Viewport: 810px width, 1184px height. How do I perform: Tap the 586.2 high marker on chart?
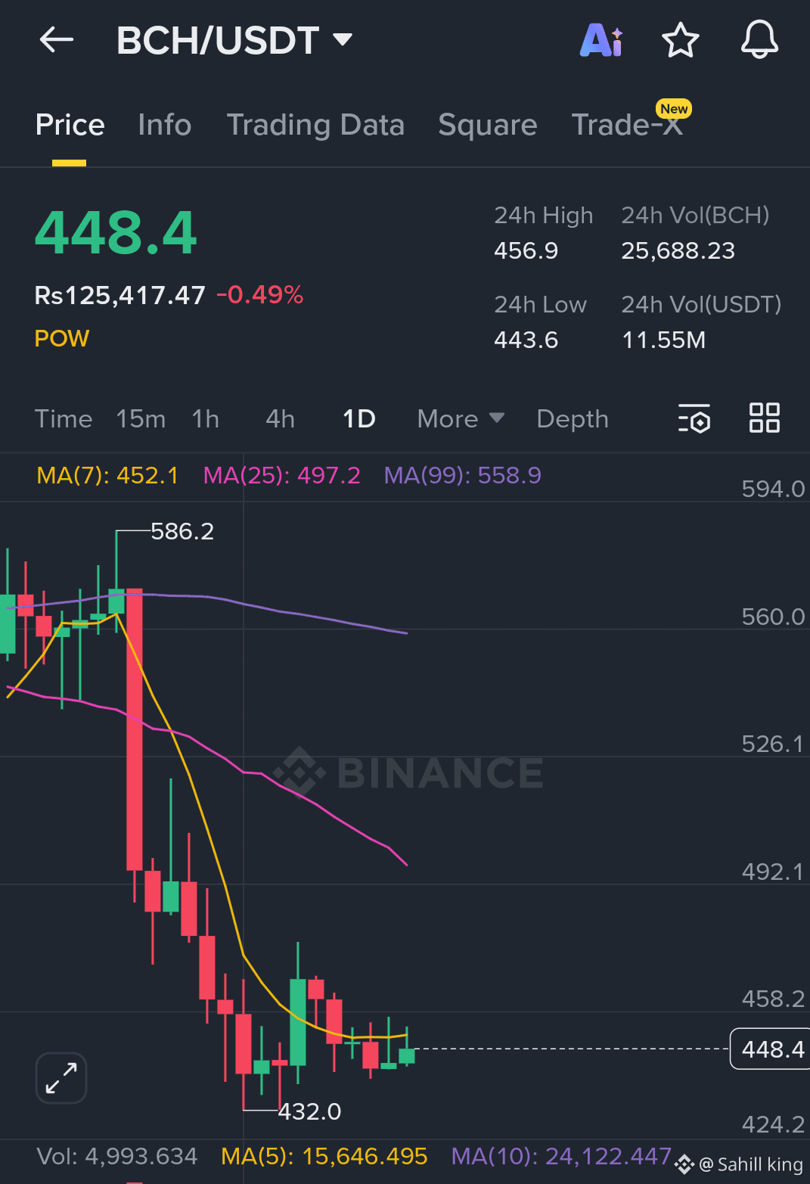pyautogui.click(x=182, y=531)
